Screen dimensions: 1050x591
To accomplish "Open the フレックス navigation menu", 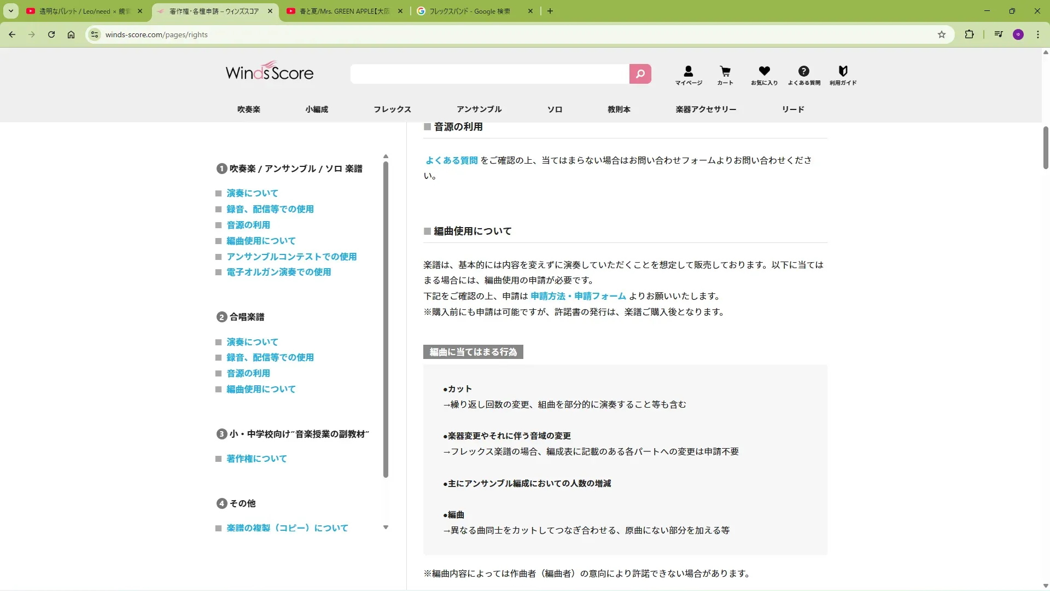I will tap(392, 109).
